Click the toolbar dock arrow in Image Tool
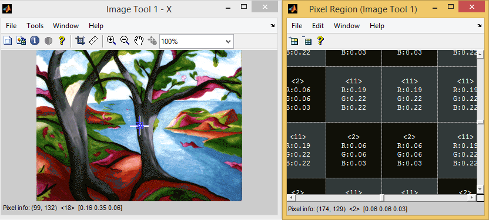Screen dimensions: 489x220 pos(273,26)
